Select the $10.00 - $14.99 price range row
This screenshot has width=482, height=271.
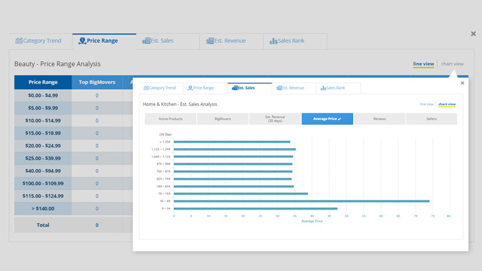43,121
